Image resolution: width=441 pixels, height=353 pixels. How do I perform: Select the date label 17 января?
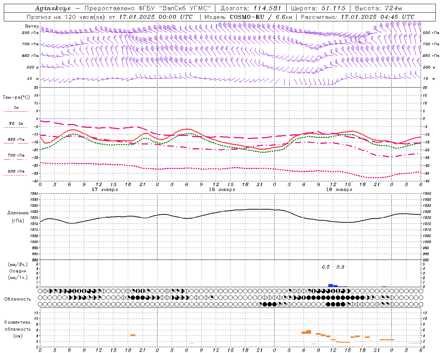105,190
